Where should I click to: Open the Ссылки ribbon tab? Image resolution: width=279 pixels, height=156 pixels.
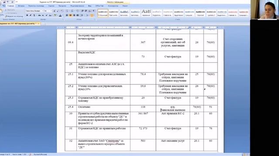(x=51, y=6)
